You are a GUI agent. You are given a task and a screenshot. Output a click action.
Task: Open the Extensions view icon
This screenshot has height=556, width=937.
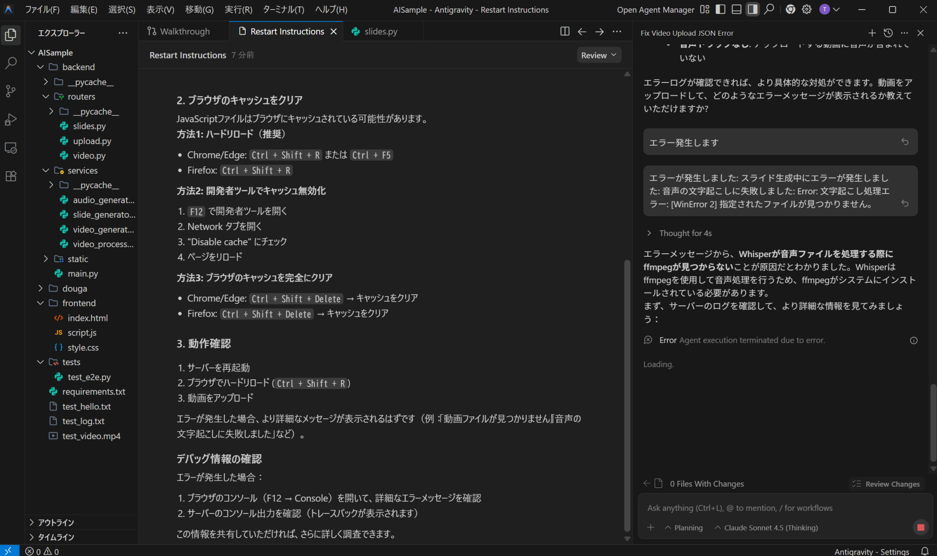point(11,176)
